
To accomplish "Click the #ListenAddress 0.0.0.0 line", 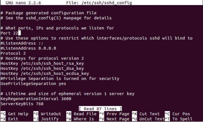I will coord(28,48).
